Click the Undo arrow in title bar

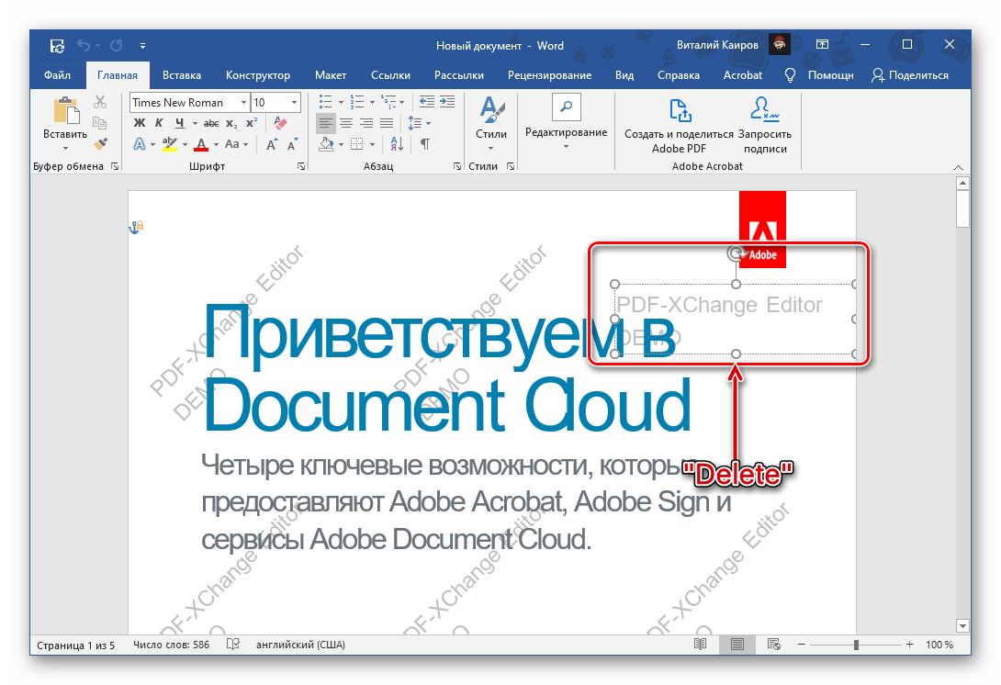(84, 45)
